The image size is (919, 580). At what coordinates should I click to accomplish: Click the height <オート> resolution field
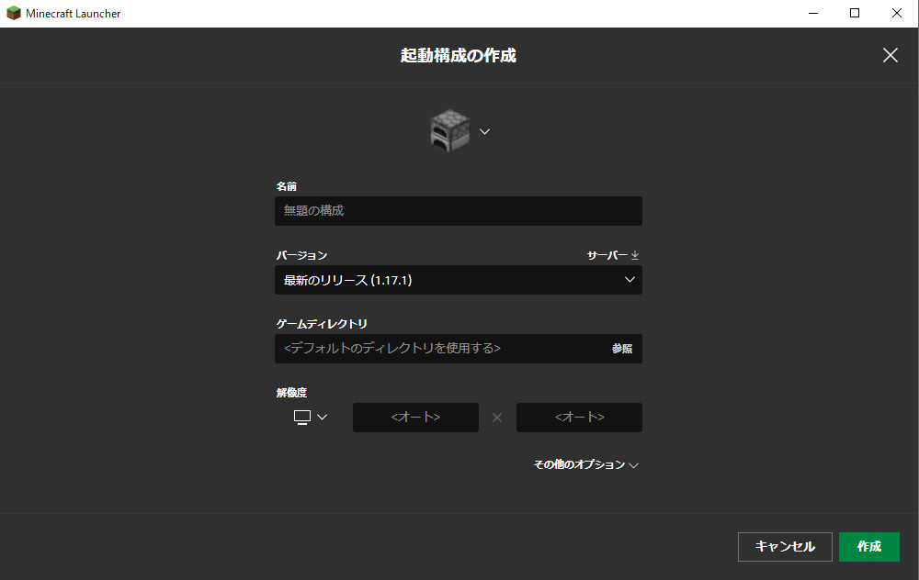pyautogui.click(x=579, y=417)
